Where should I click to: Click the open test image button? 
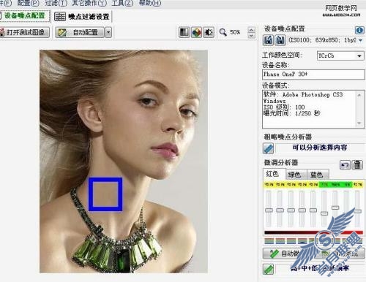pyautogui.click(x=24, y=32)
